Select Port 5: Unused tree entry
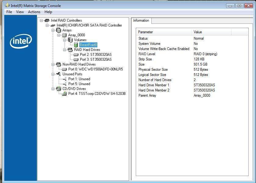 tap(79, 84)
